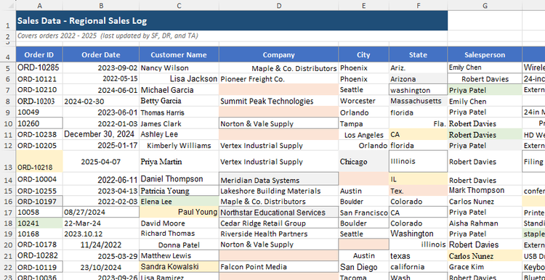Select cell with Nancy Wilson

click(x=179, y=67)
